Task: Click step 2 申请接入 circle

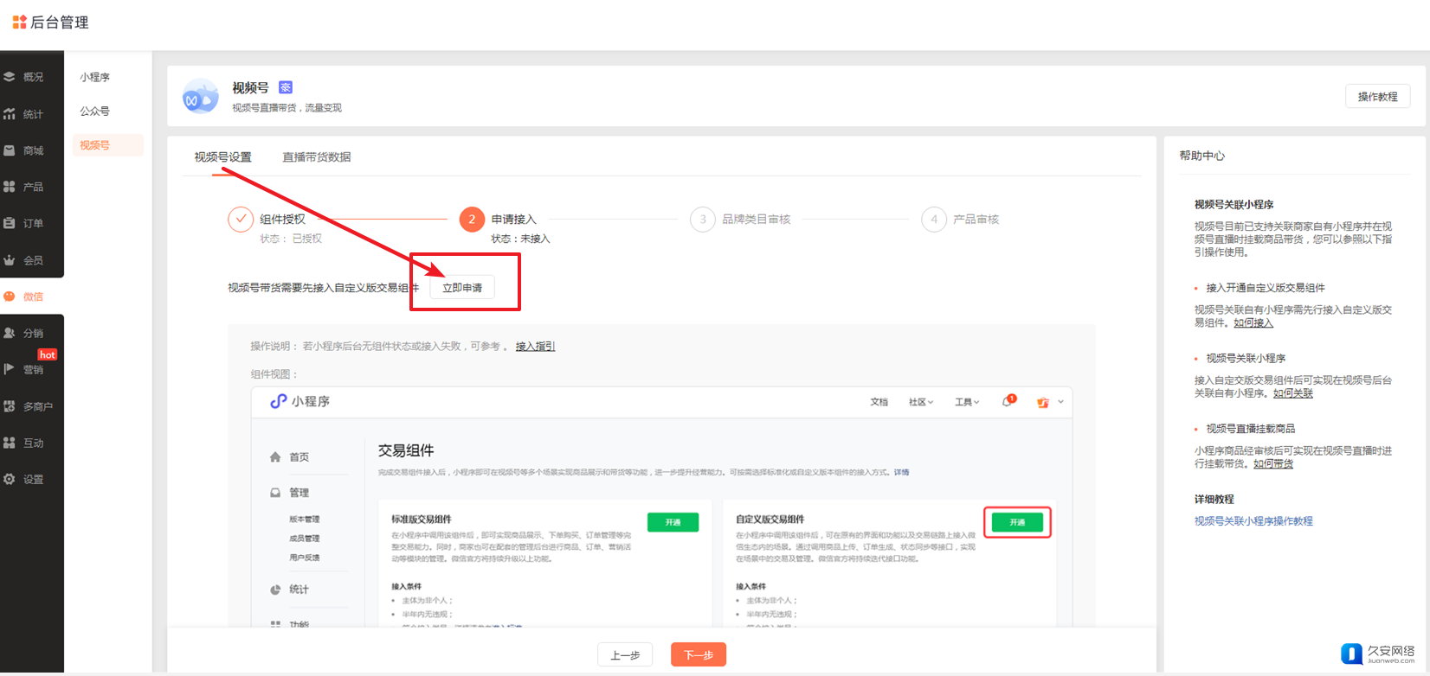Action: coord(472,220)
